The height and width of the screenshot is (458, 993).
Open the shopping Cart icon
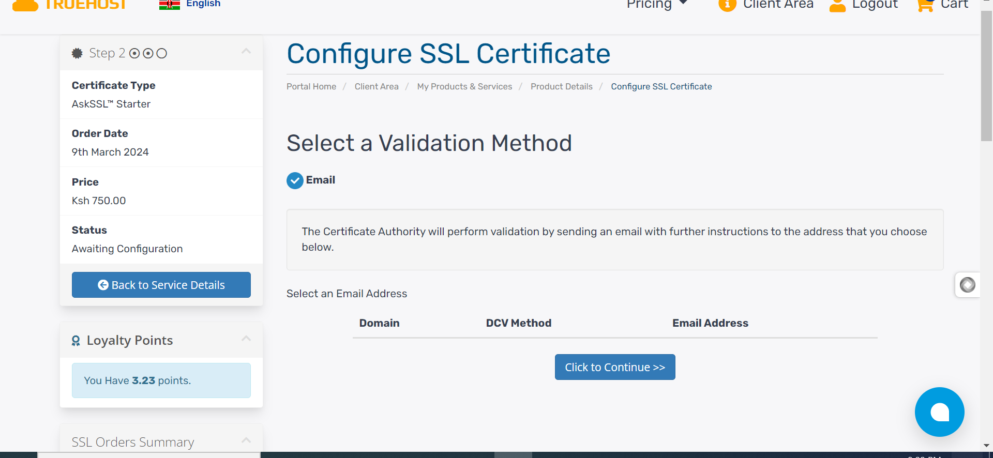click(925, 5)
